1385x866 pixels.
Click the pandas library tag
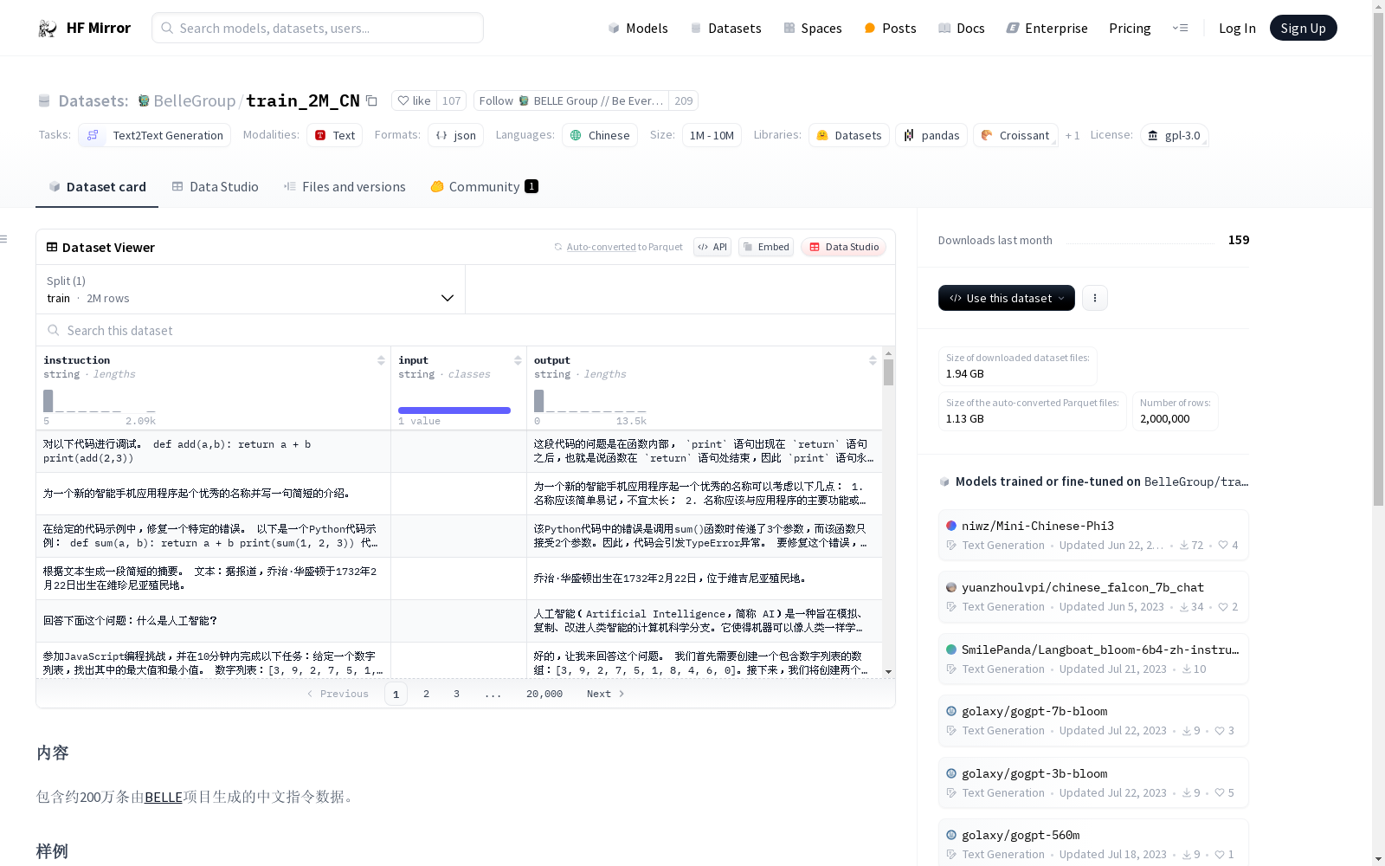coord(931,135)
